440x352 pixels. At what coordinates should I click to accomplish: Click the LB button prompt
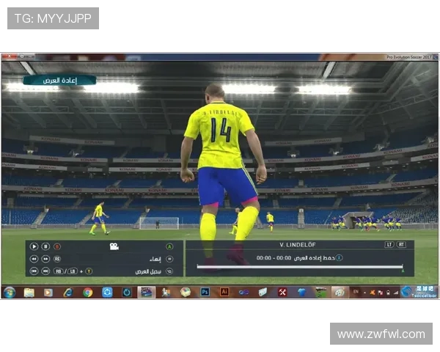coord(73,271)
